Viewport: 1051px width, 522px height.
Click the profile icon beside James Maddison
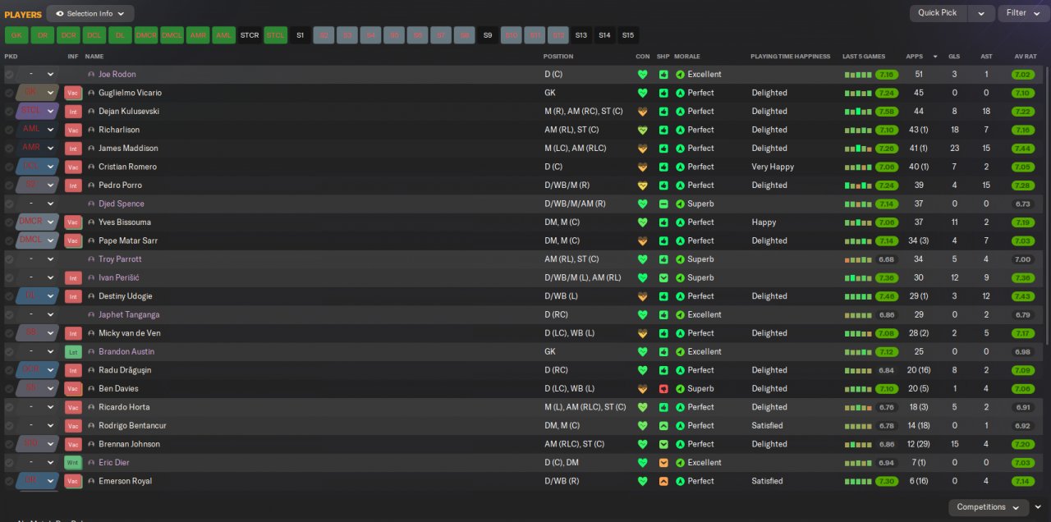91,149
